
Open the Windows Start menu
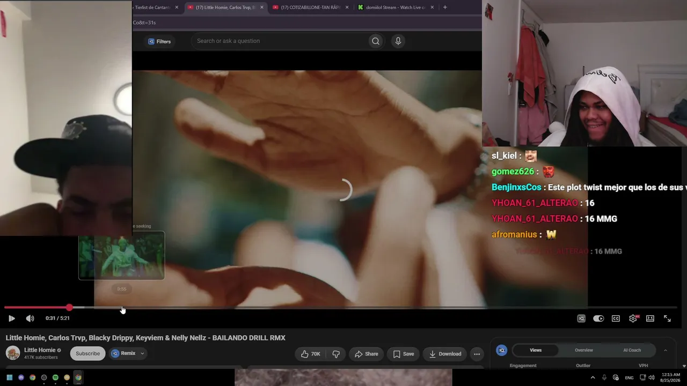tap(10, 377)
